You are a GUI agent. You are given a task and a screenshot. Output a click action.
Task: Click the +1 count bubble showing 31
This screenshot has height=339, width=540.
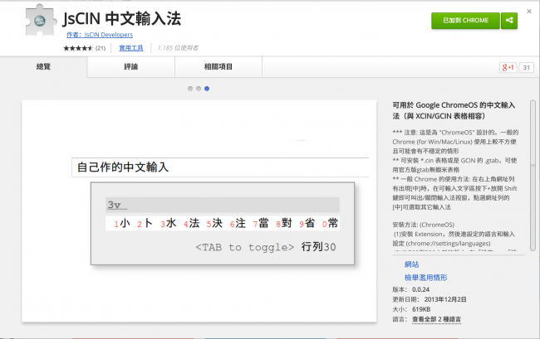pyautogui.click(x=526, y=67)
